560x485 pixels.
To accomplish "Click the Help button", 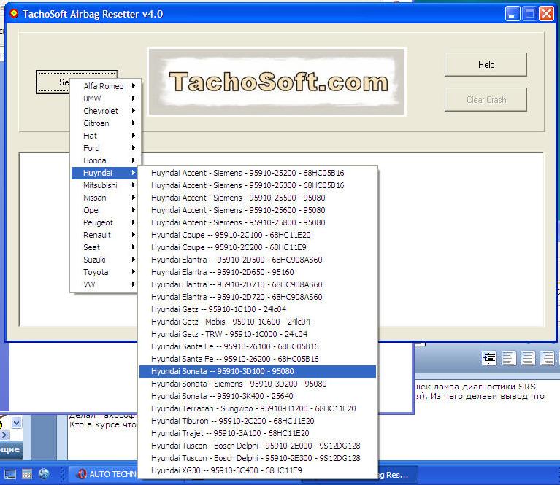I will click(486, 65).
